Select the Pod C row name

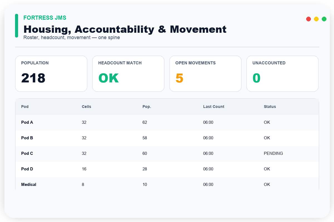click(x=27, y=153)
